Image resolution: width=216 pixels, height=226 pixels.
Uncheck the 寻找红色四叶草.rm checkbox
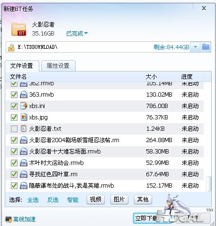[14, 174]
